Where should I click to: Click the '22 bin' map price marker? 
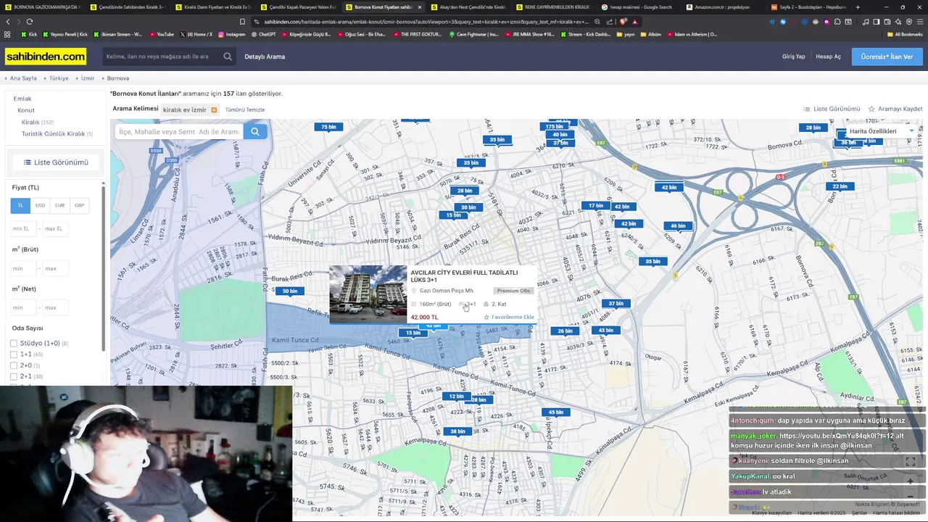click(840, 186)
